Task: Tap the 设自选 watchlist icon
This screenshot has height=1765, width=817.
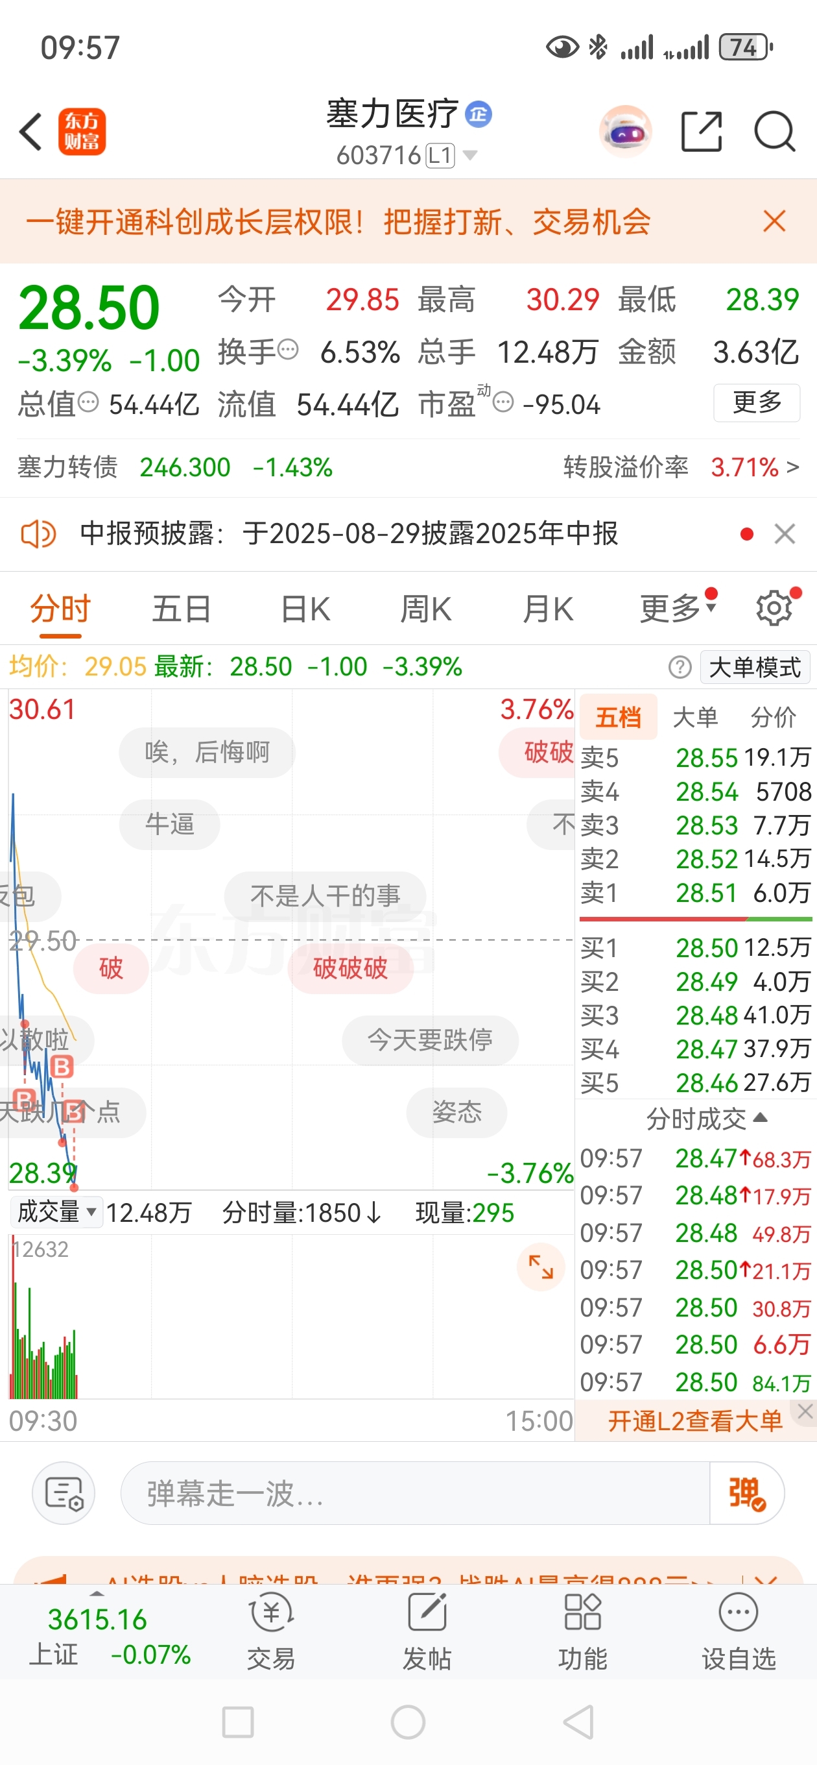Action: (739, 1631)
